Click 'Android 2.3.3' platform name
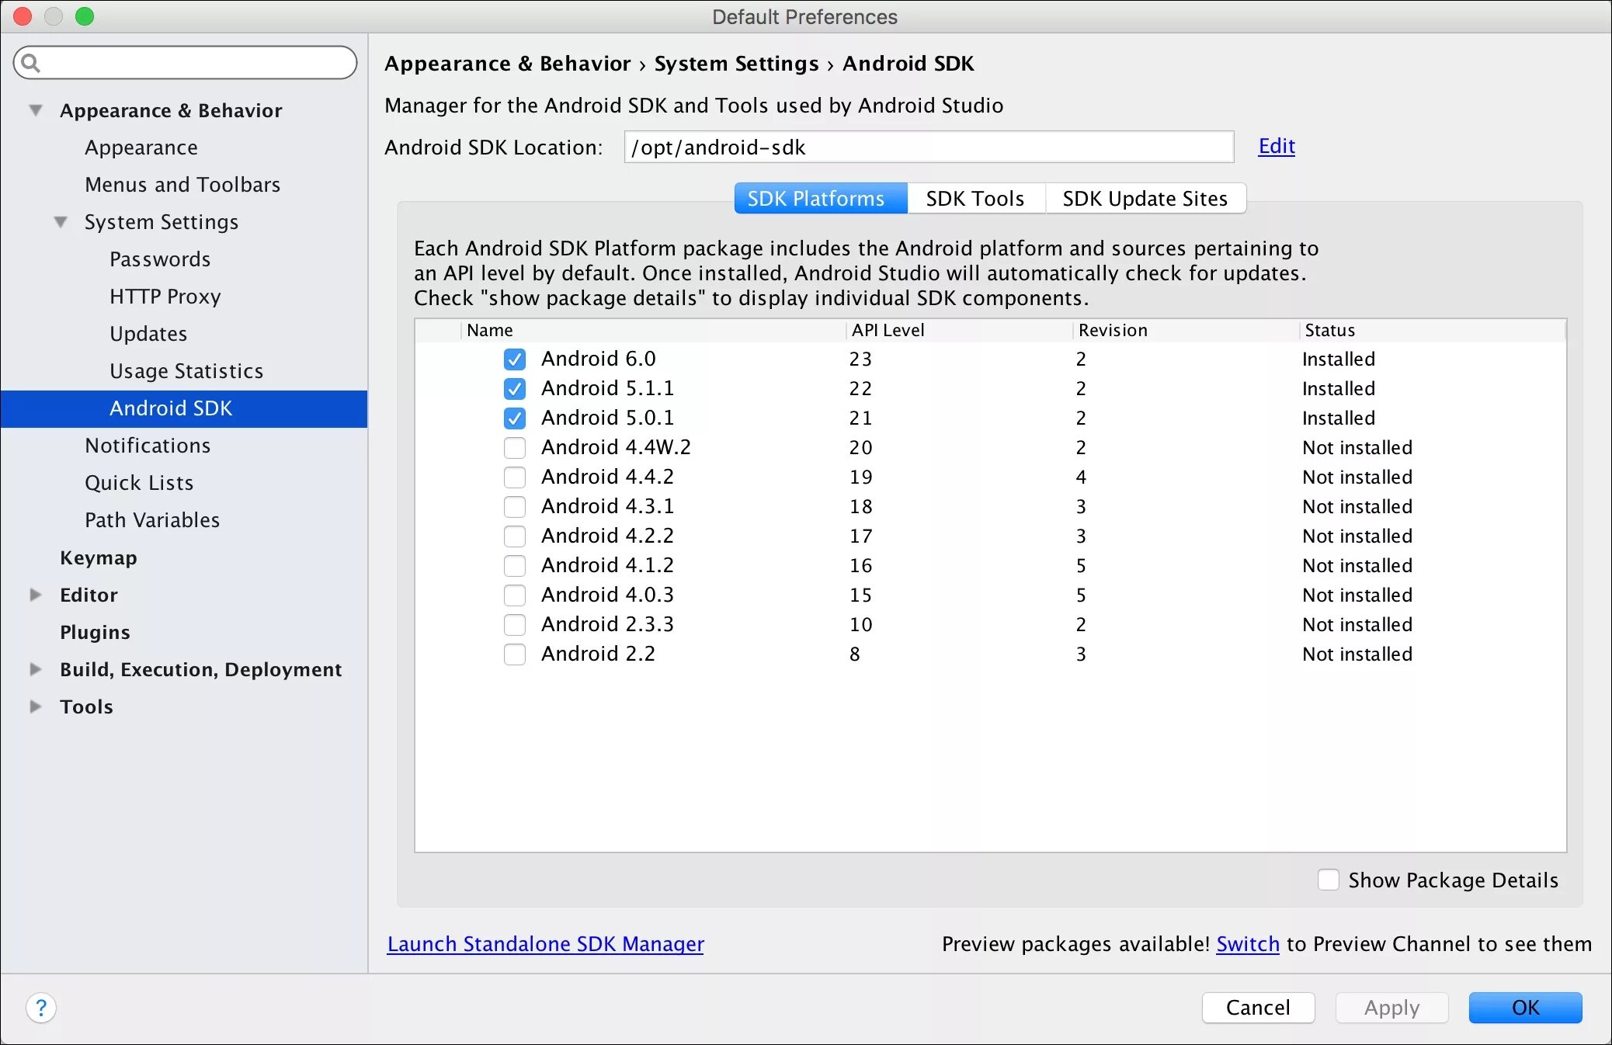Viewport: 1612px width, 1045px height. click(x=607, y=624)
